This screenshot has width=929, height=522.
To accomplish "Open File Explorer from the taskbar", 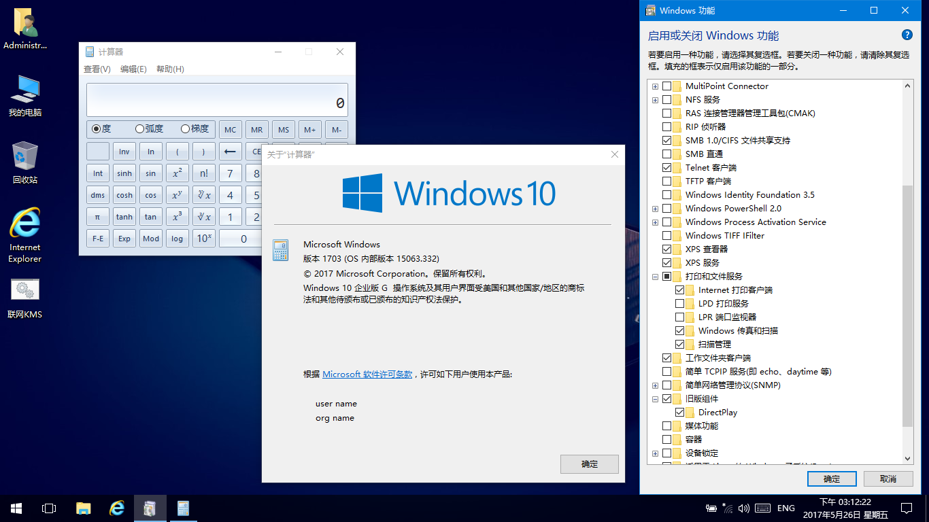I will coord(83,508).
